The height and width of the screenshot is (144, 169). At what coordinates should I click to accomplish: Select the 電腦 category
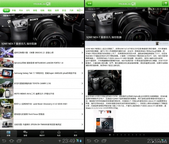50,10
